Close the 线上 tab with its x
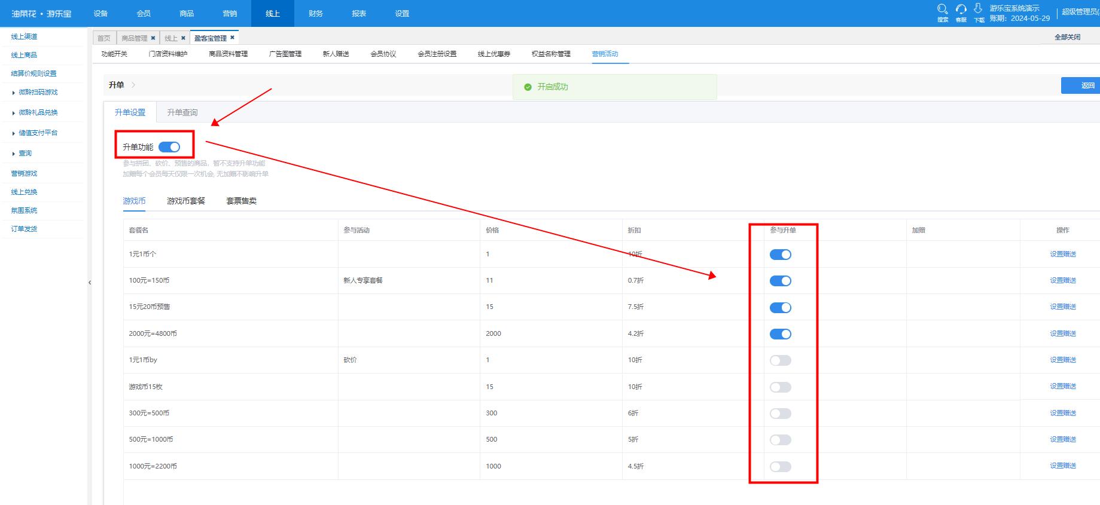 coord(183,38)
